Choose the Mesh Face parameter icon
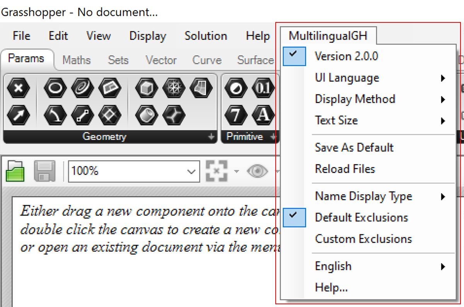The width and height of the screenshot is (464, 307). [201, 87]
